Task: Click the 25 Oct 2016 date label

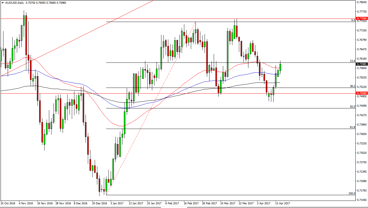Action: (x=8, y=203)
